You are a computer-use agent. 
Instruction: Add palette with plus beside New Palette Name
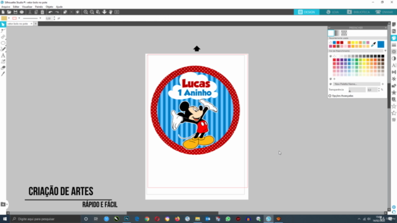pyautogui.click(x=383, y=84)
